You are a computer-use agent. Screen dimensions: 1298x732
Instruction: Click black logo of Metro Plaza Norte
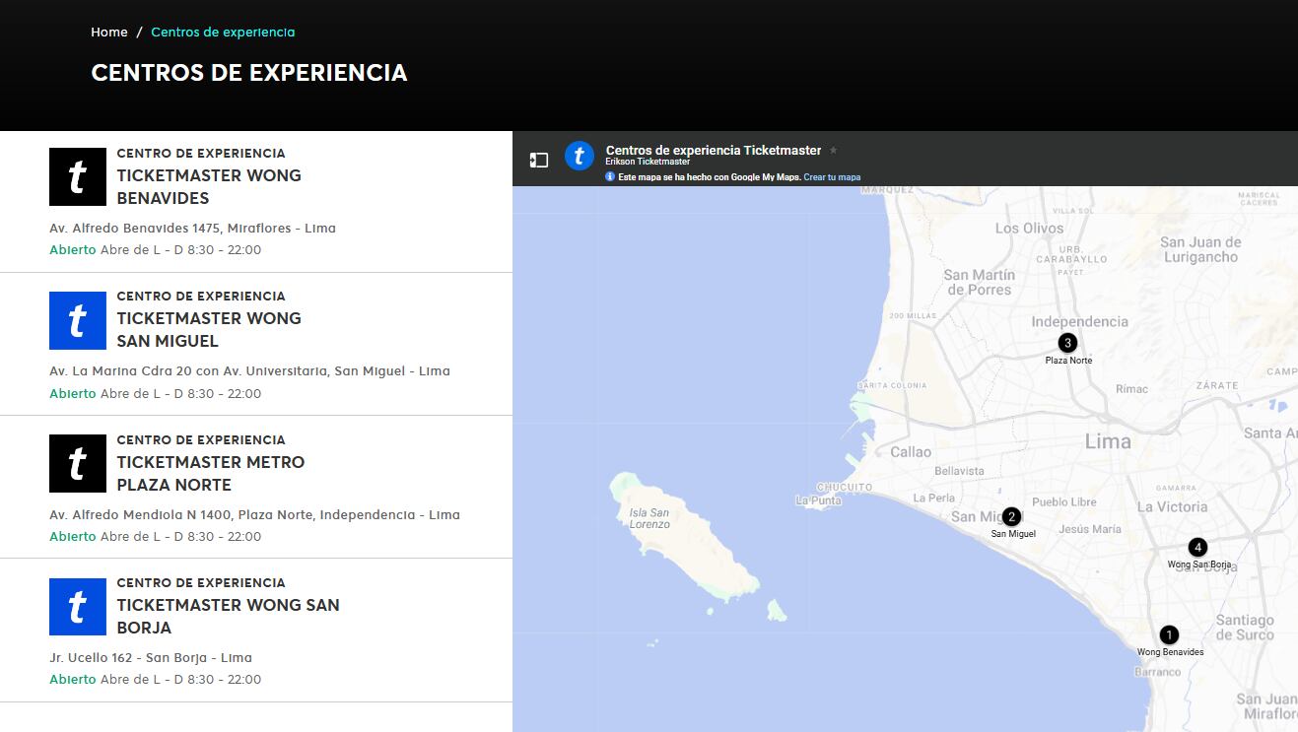[78, 464]
